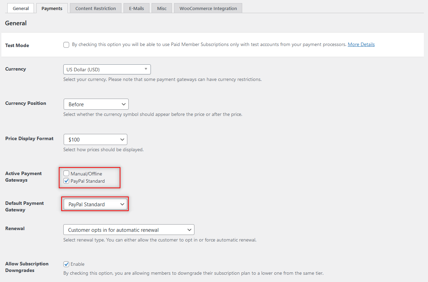428x282 pixels.
Task: Switch to WooCommerce Integration tab
Action: coord(208,8)
